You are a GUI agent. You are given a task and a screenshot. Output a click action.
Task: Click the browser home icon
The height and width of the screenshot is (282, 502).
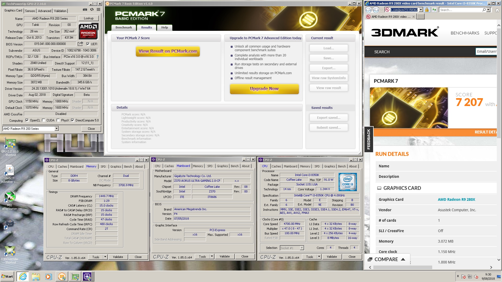[x=497, y=10]
